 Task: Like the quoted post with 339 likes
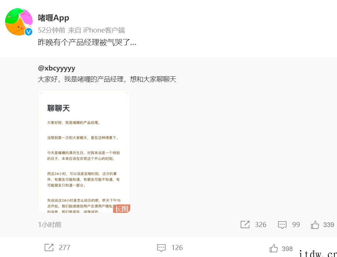tap(315, 225)
